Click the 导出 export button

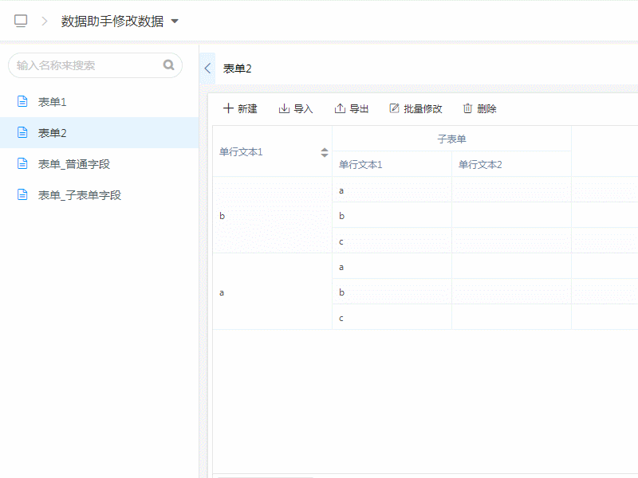[x=352, y=108]
